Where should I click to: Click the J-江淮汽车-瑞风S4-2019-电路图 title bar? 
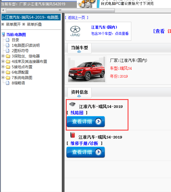click(x=31, y=17)
